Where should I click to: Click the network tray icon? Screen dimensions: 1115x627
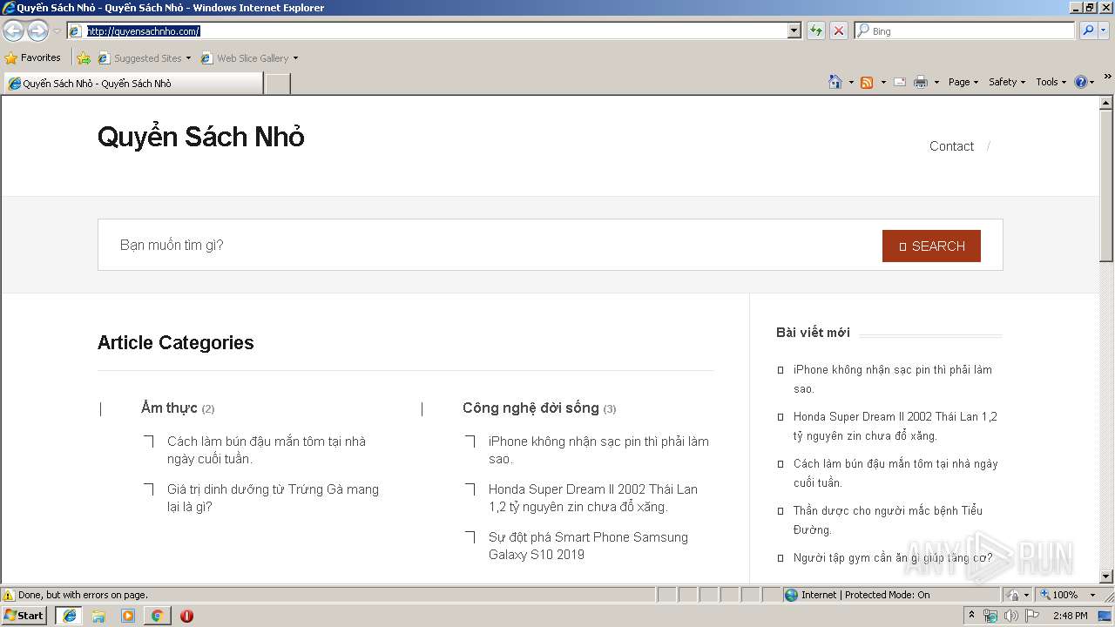(x=990, y=616)
